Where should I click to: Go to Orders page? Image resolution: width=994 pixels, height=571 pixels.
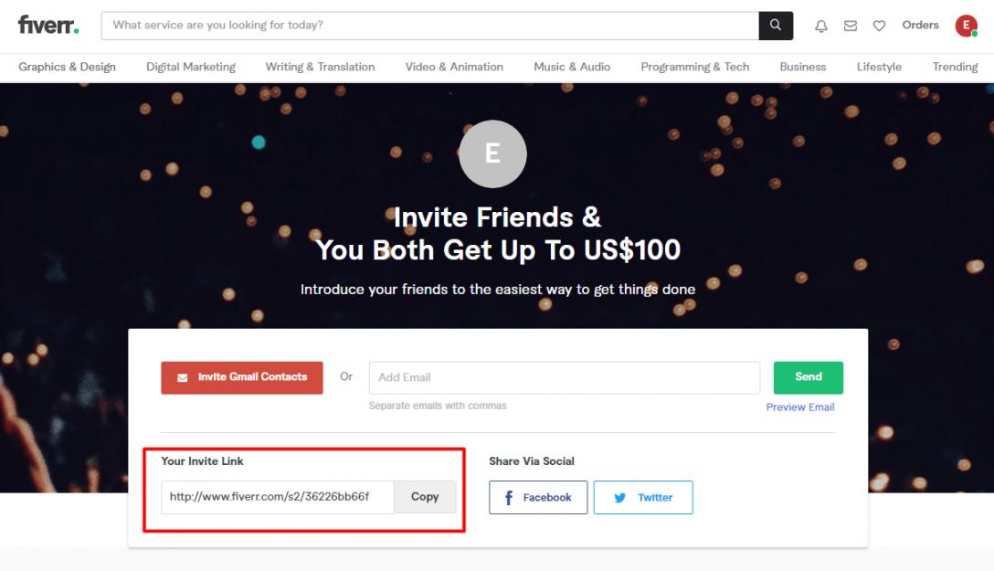tap(920, 26)
